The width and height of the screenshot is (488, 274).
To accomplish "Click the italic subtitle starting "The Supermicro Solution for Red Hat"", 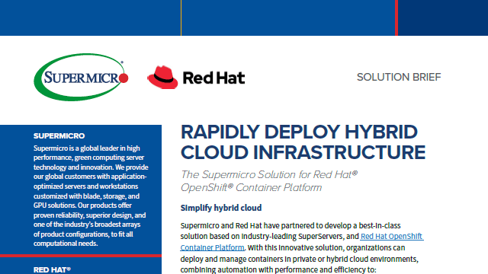I will click(x=269, y=181).
